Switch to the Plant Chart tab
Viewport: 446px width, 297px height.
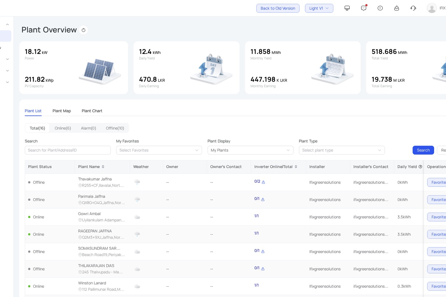tap(92, 111)
